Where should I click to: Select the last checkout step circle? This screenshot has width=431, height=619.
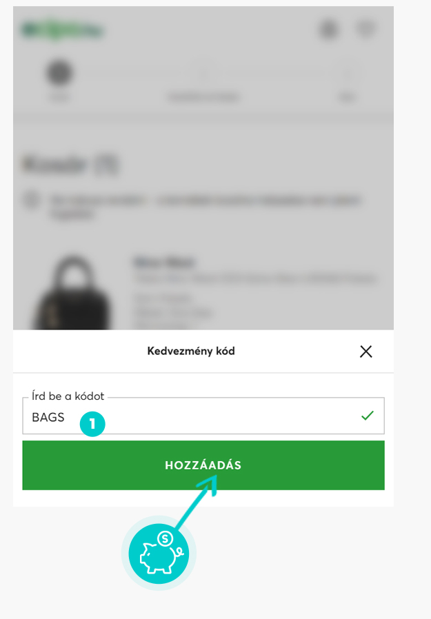click(x=347, y=72)
